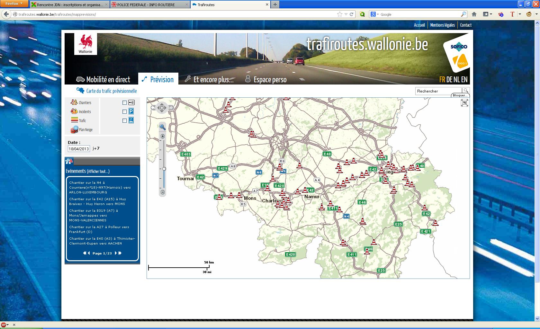Screen dimensions: 540x329
Task: Click the date field 18/04/2013
Action: [x=79, y=149]
